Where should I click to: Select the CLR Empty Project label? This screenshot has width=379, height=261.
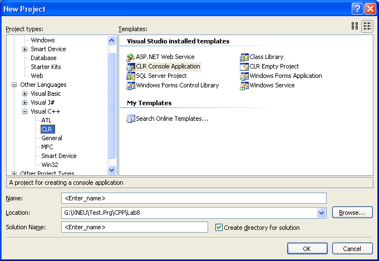[274, 66]
